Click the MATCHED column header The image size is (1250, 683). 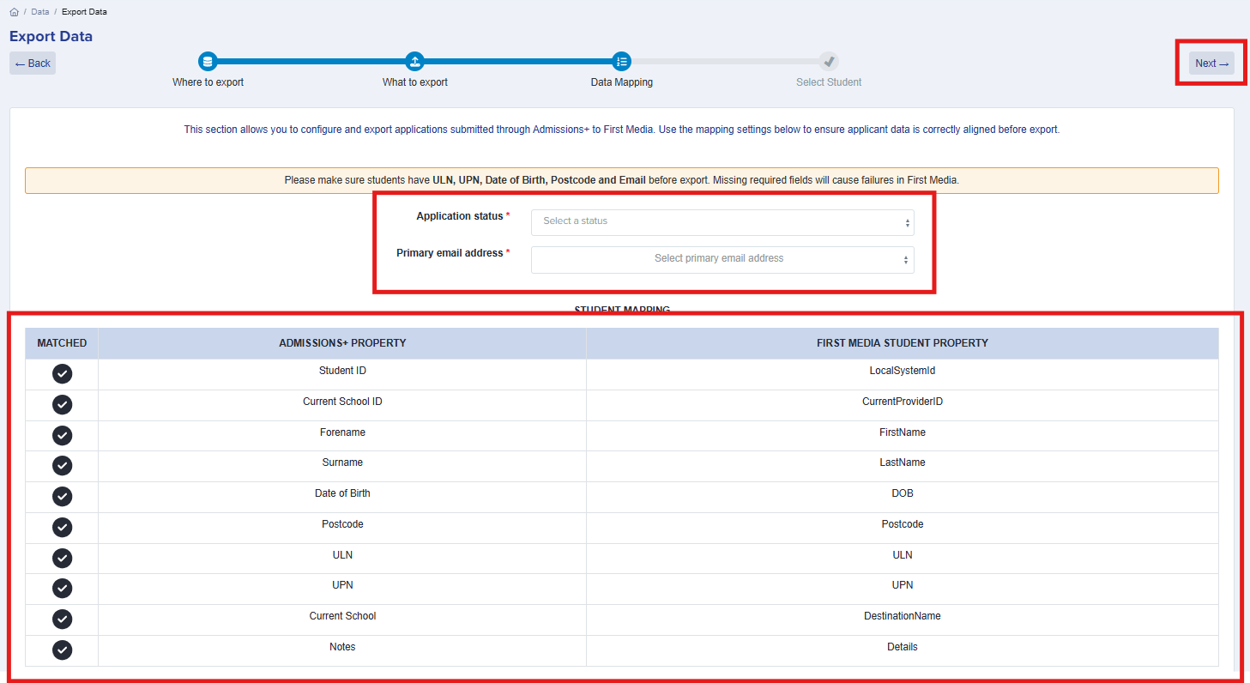(x=62, y=343)
